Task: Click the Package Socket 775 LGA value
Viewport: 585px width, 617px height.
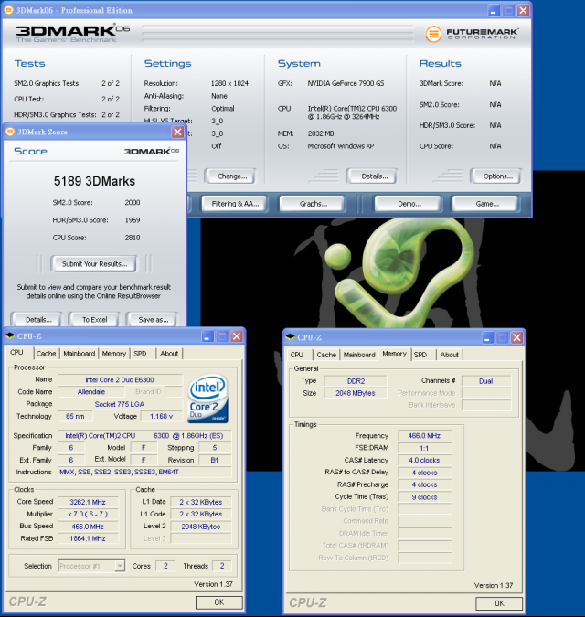Action: [x=120, y=404]
